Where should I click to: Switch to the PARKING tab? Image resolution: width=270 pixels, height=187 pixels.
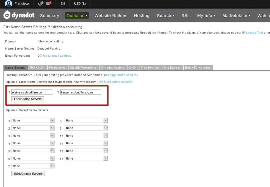pyautogui.click(x=37, y=68)
